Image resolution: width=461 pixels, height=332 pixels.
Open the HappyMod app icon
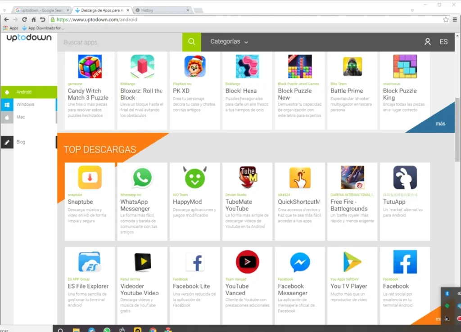pyautogui.click(x=194, y=178)
